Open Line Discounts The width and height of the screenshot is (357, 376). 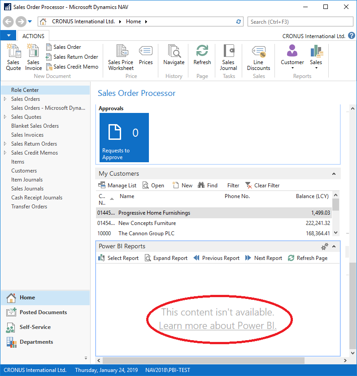[x=258, y=57]
